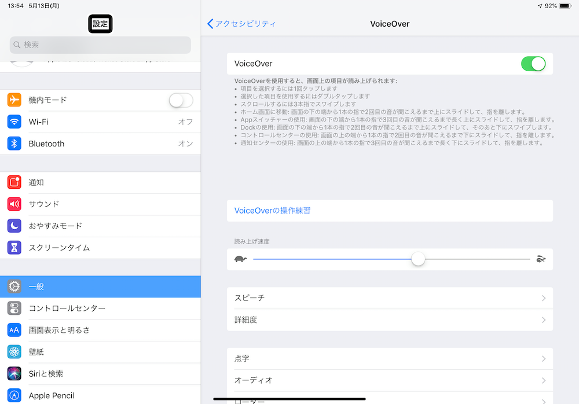Image resolution: width=579 pixels, height=404 pixels.
Task: Tap the 13:54 clock in status bar
Action: (16, 6)
